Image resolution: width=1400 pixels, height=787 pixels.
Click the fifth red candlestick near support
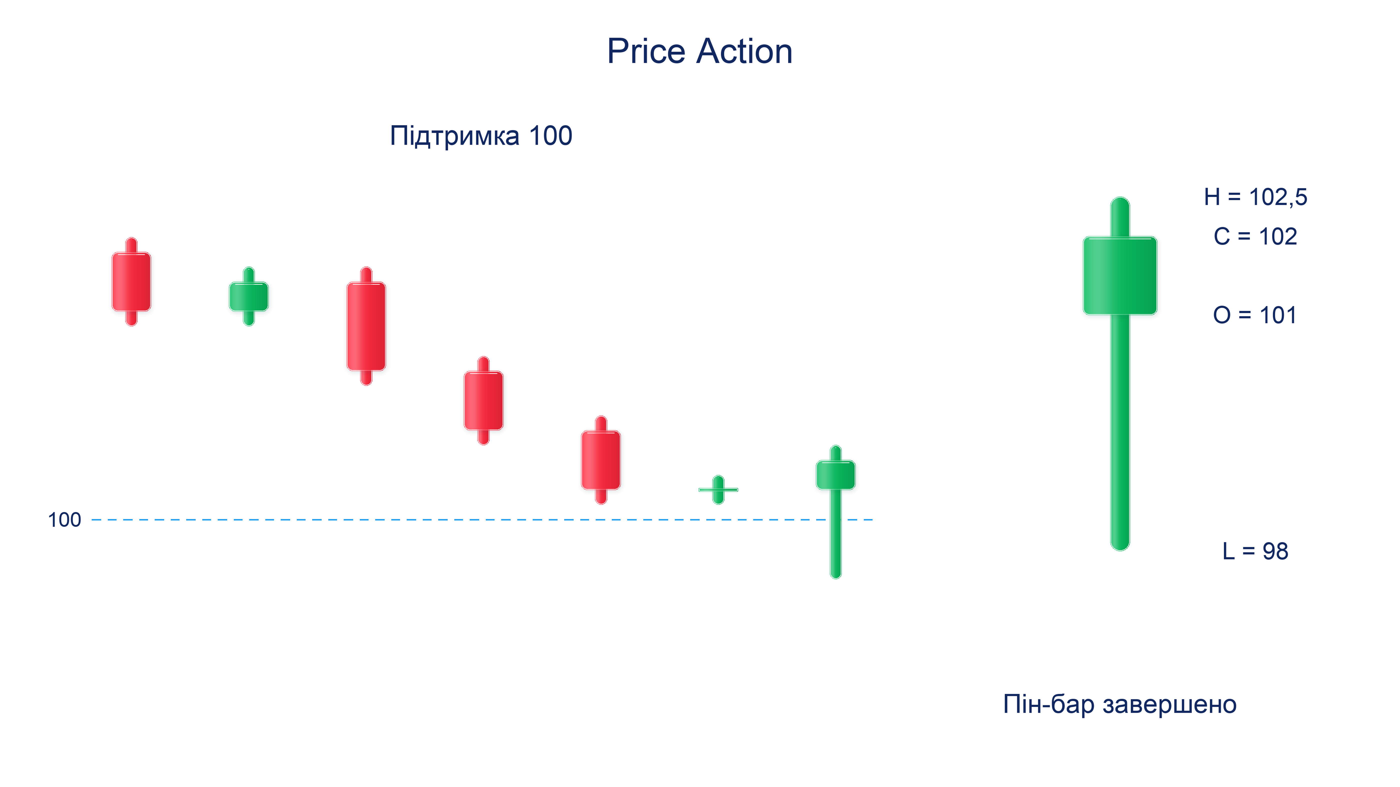[600, 460]
